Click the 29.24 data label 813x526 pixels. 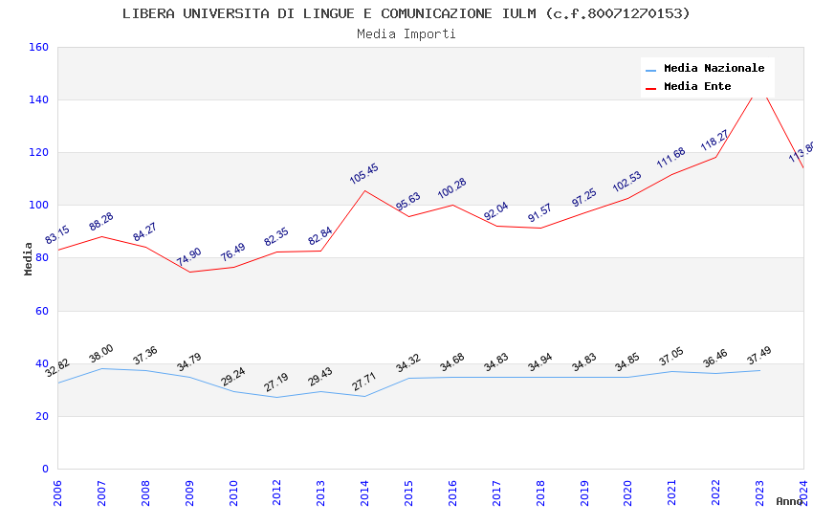(232, 377)
